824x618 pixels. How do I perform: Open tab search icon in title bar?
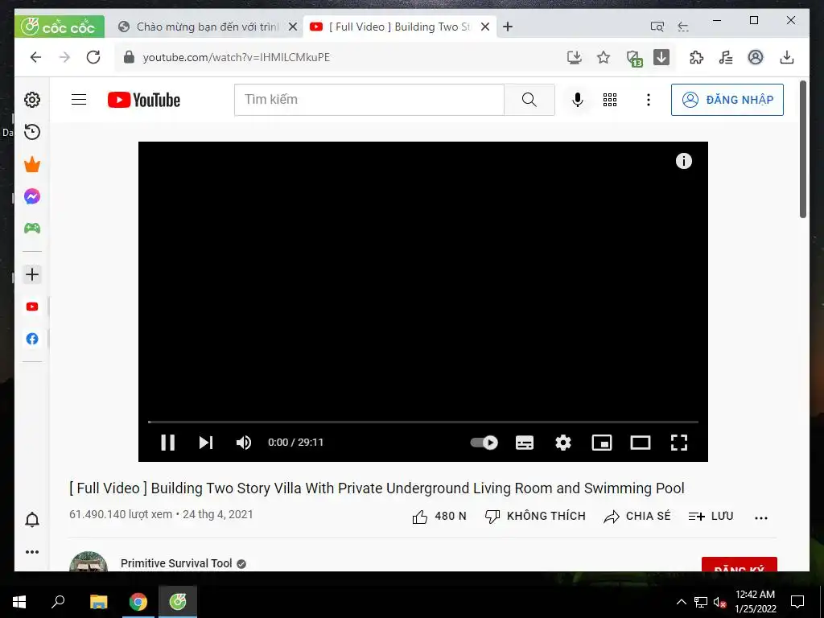[657, 27]
